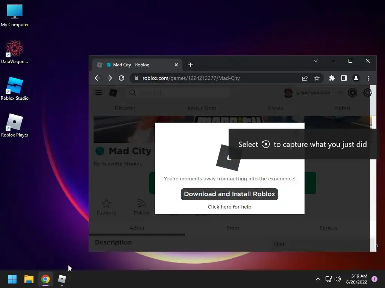This screenshot has height=288, width=385.
Task: Open Schwifty Studios creator link
Action: 121,163
